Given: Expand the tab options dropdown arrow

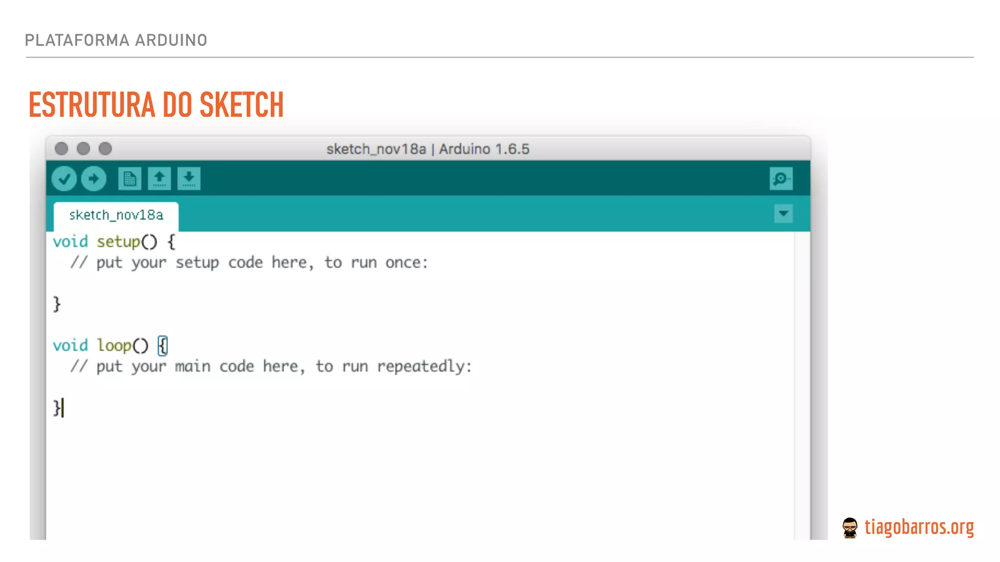Looking at the screenshot, I should (783, 214).
